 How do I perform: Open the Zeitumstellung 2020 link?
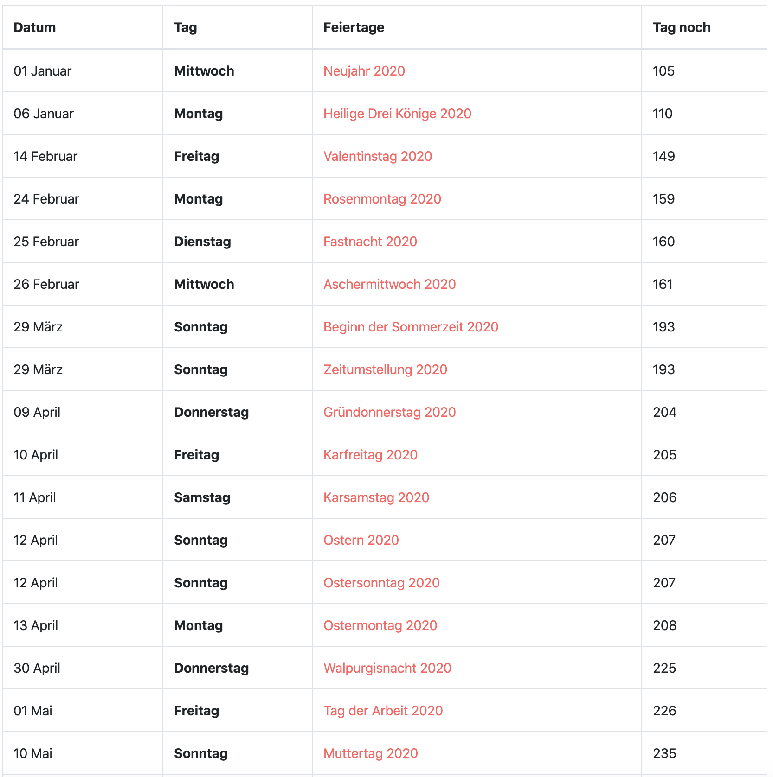[x=385, y=369]
